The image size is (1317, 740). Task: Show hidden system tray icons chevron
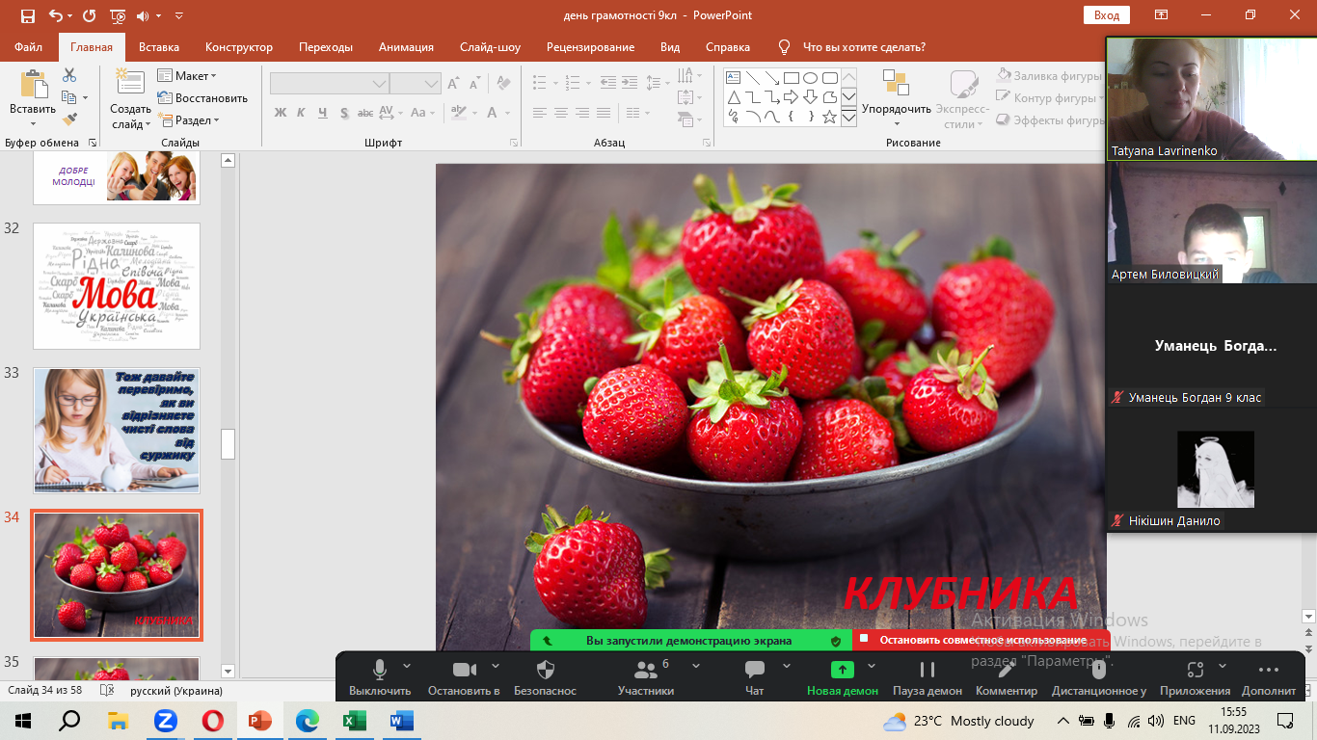[x=1063, y=720]
